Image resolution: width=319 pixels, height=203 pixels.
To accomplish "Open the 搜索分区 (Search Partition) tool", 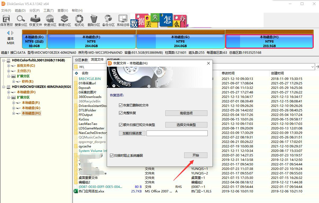I will (21, 20).
